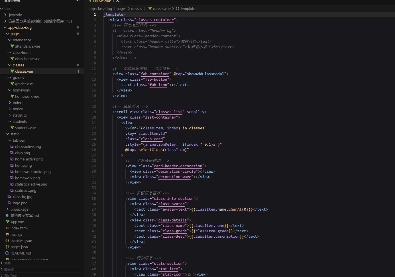Click the HTML icon next to index.html
Viewport: 395px width, 277px height.
tap(7, 228)
